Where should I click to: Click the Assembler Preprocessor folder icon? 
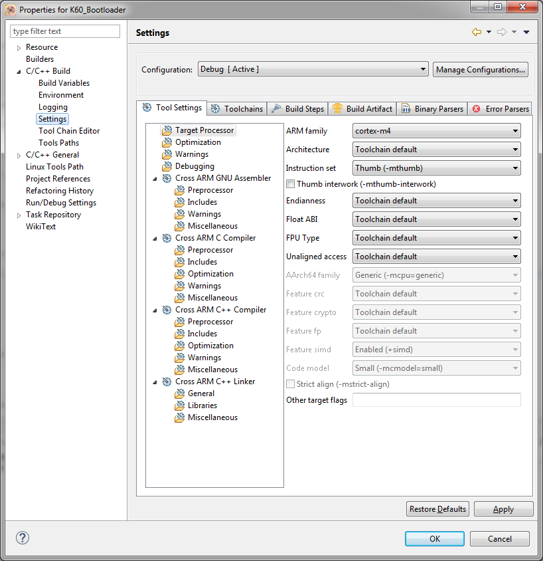179,190
